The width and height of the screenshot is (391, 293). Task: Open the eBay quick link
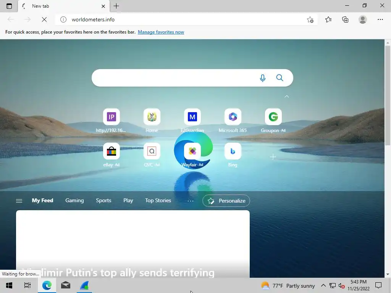pyautogui.click(x=111, y=155)
